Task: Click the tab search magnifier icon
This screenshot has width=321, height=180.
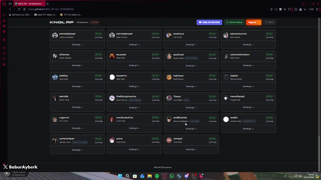Action: (x=303, y=4)
